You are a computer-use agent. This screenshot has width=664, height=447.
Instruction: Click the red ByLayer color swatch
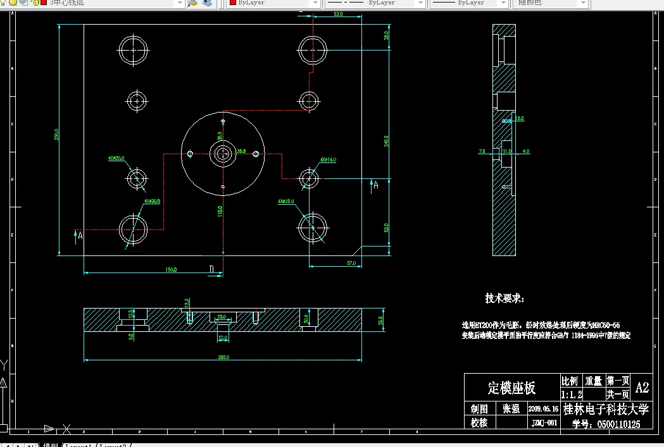(x=232, y=3)
